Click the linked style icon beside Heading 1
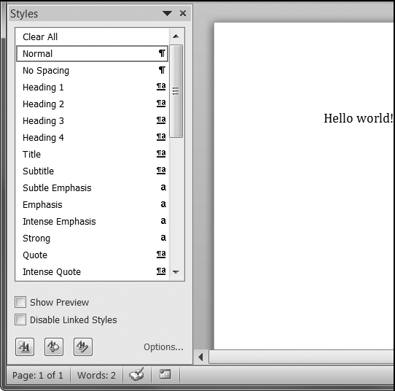Image resolution: width=395 pixels, height=391 pixels. pos(161,87)
